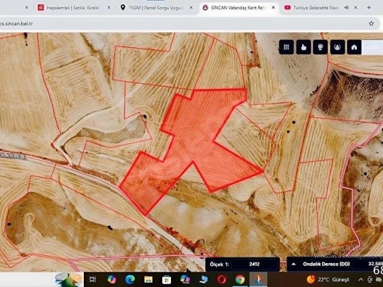The height and width of the screenshot is (287, 383).
Task: Open Microsoft Store from the taskbar
Action: pyautogui.click(x=166, y=279)
